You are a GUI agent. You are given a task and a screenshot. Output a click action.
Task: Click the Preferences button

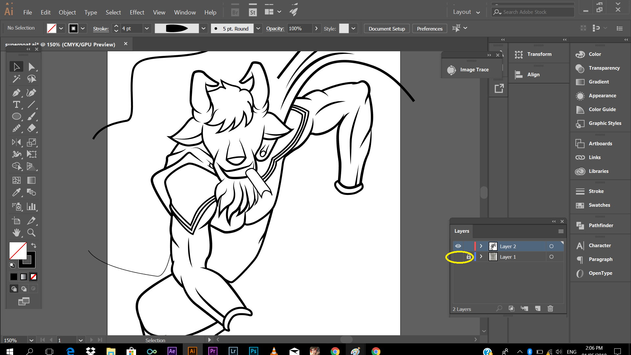click(430, 29)
